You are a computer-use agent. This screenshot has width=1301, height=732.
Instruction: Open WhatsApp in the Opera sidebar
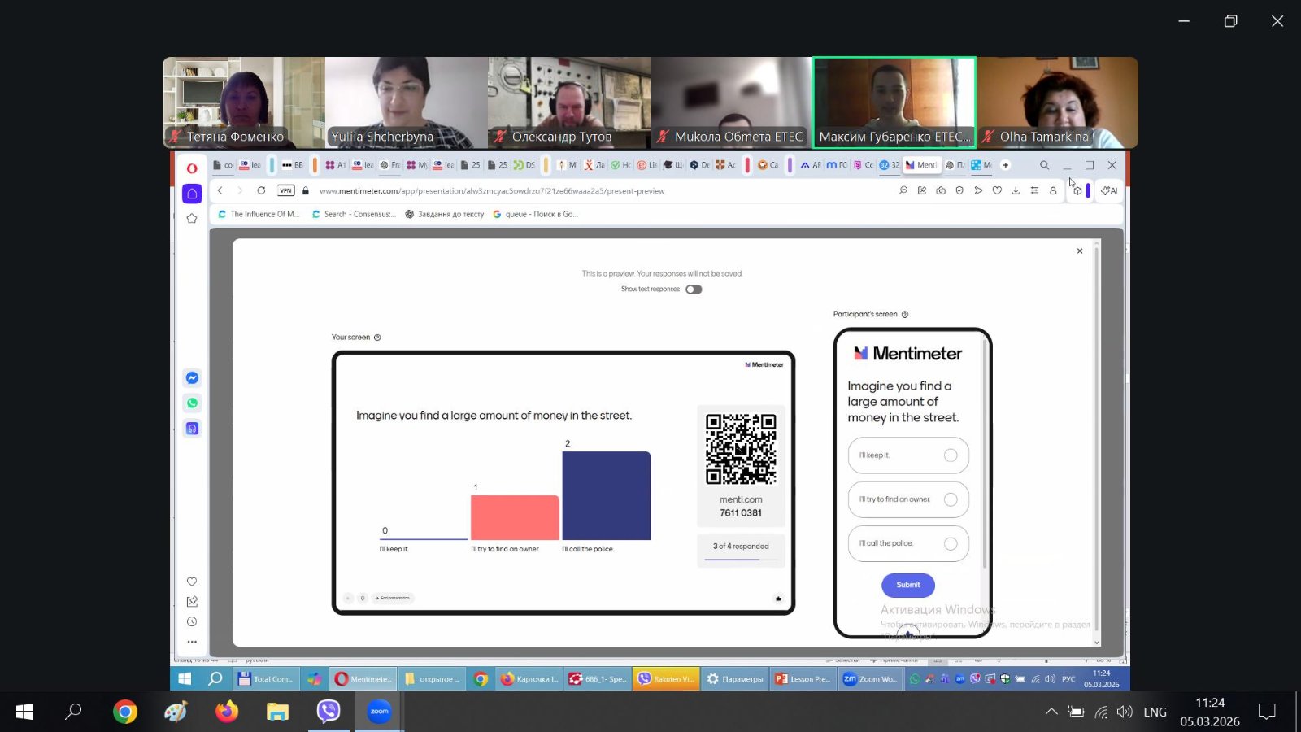point(192,403)
